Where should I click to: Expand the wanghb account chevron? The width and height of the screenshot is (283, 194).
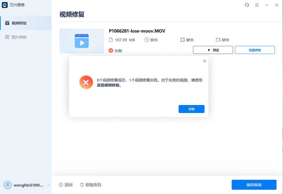pyautogui.click(x=49, y=185)
